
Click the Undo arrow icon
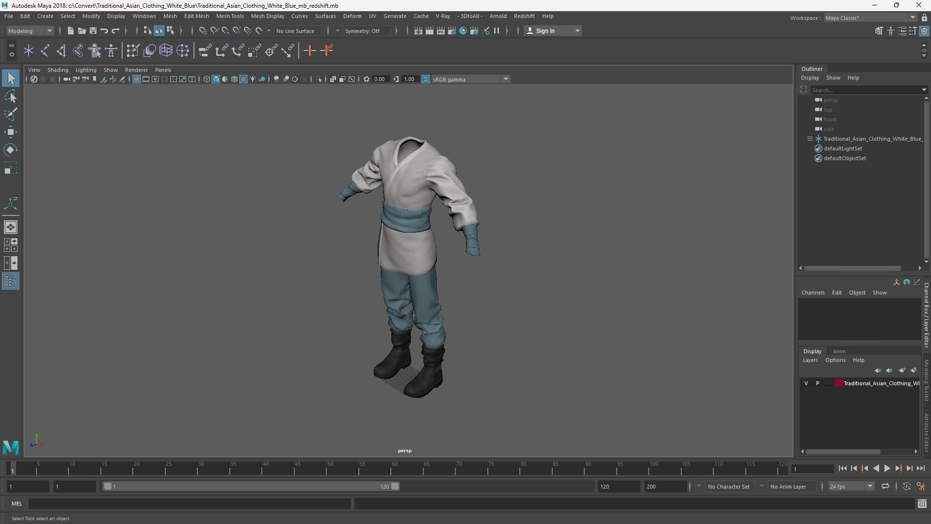(104, 31)
